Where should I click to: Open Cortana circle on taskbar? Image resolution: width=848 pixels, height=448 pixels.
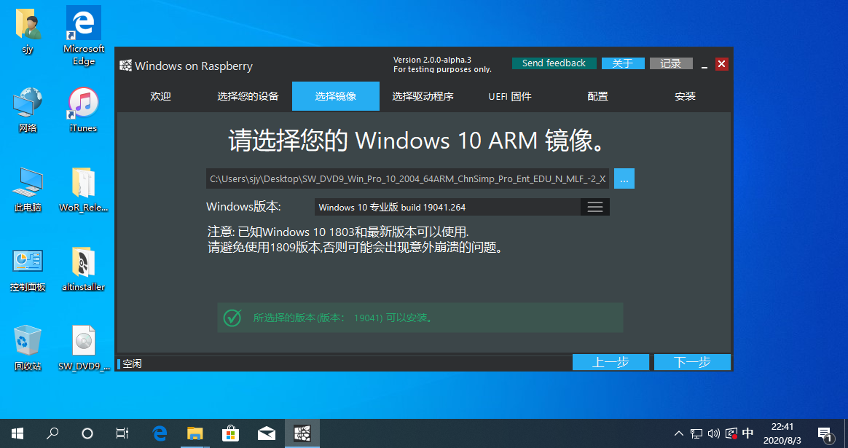pos(87,433)
